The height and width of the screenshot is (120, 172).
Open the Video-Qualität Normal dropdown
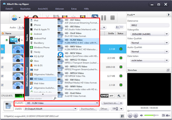click(167, 43)
